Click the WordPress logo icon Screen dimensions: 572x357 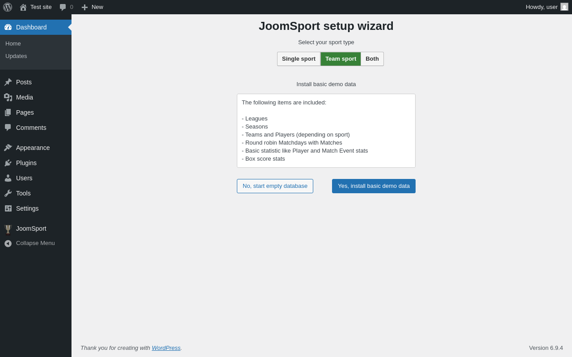pos(8,7)
